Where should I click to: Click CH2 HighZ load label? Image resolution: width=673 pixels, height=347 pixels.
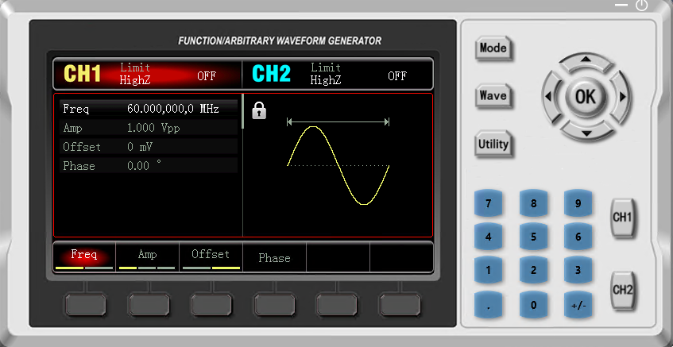point(325,79)
